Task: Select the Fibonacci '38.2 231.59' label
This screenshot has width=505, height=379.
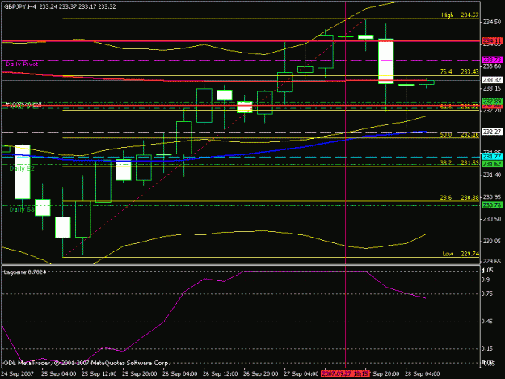Action: pos(459,162)
